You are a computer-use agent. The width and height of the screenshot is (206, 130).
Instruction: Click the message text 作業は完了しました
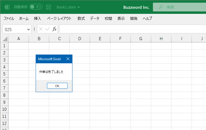tap(51, 72)
